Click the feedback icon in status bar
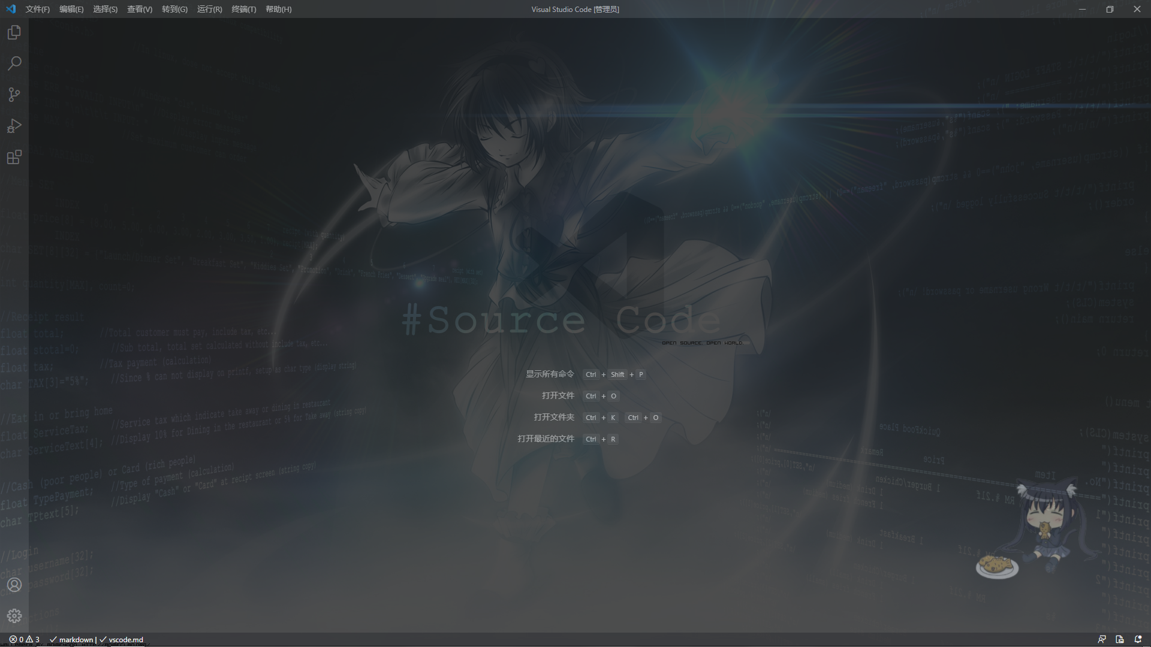The height and width of the screenshot is (647, 1151). point(1102,639)
